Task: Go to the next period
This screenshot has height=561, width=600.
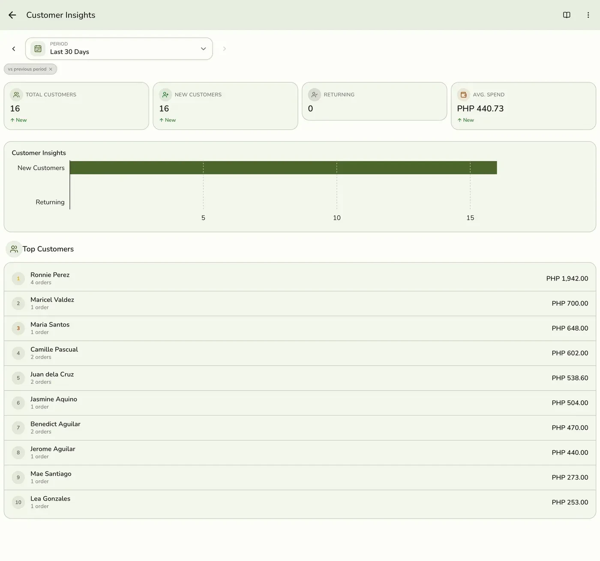Action: coord(224,49)
